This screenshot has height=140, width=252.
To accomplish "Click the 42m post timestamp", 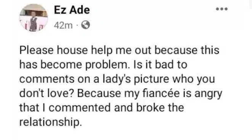I will pos(63,25).
